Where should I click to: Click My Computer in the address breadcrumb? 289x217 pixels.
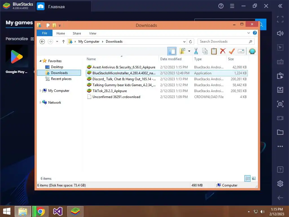tap(89, 42)
